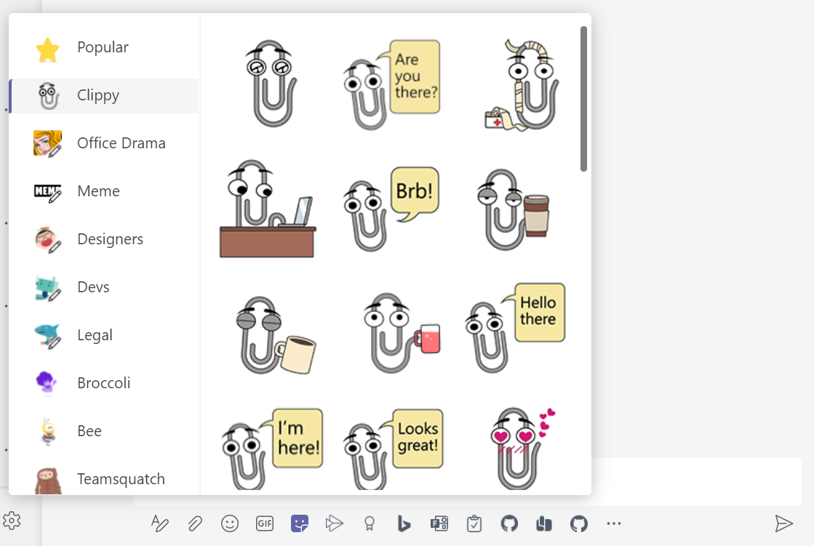The image size is (814, 546).
Task: Open the Bing app icon
Action: coord(404,523)
